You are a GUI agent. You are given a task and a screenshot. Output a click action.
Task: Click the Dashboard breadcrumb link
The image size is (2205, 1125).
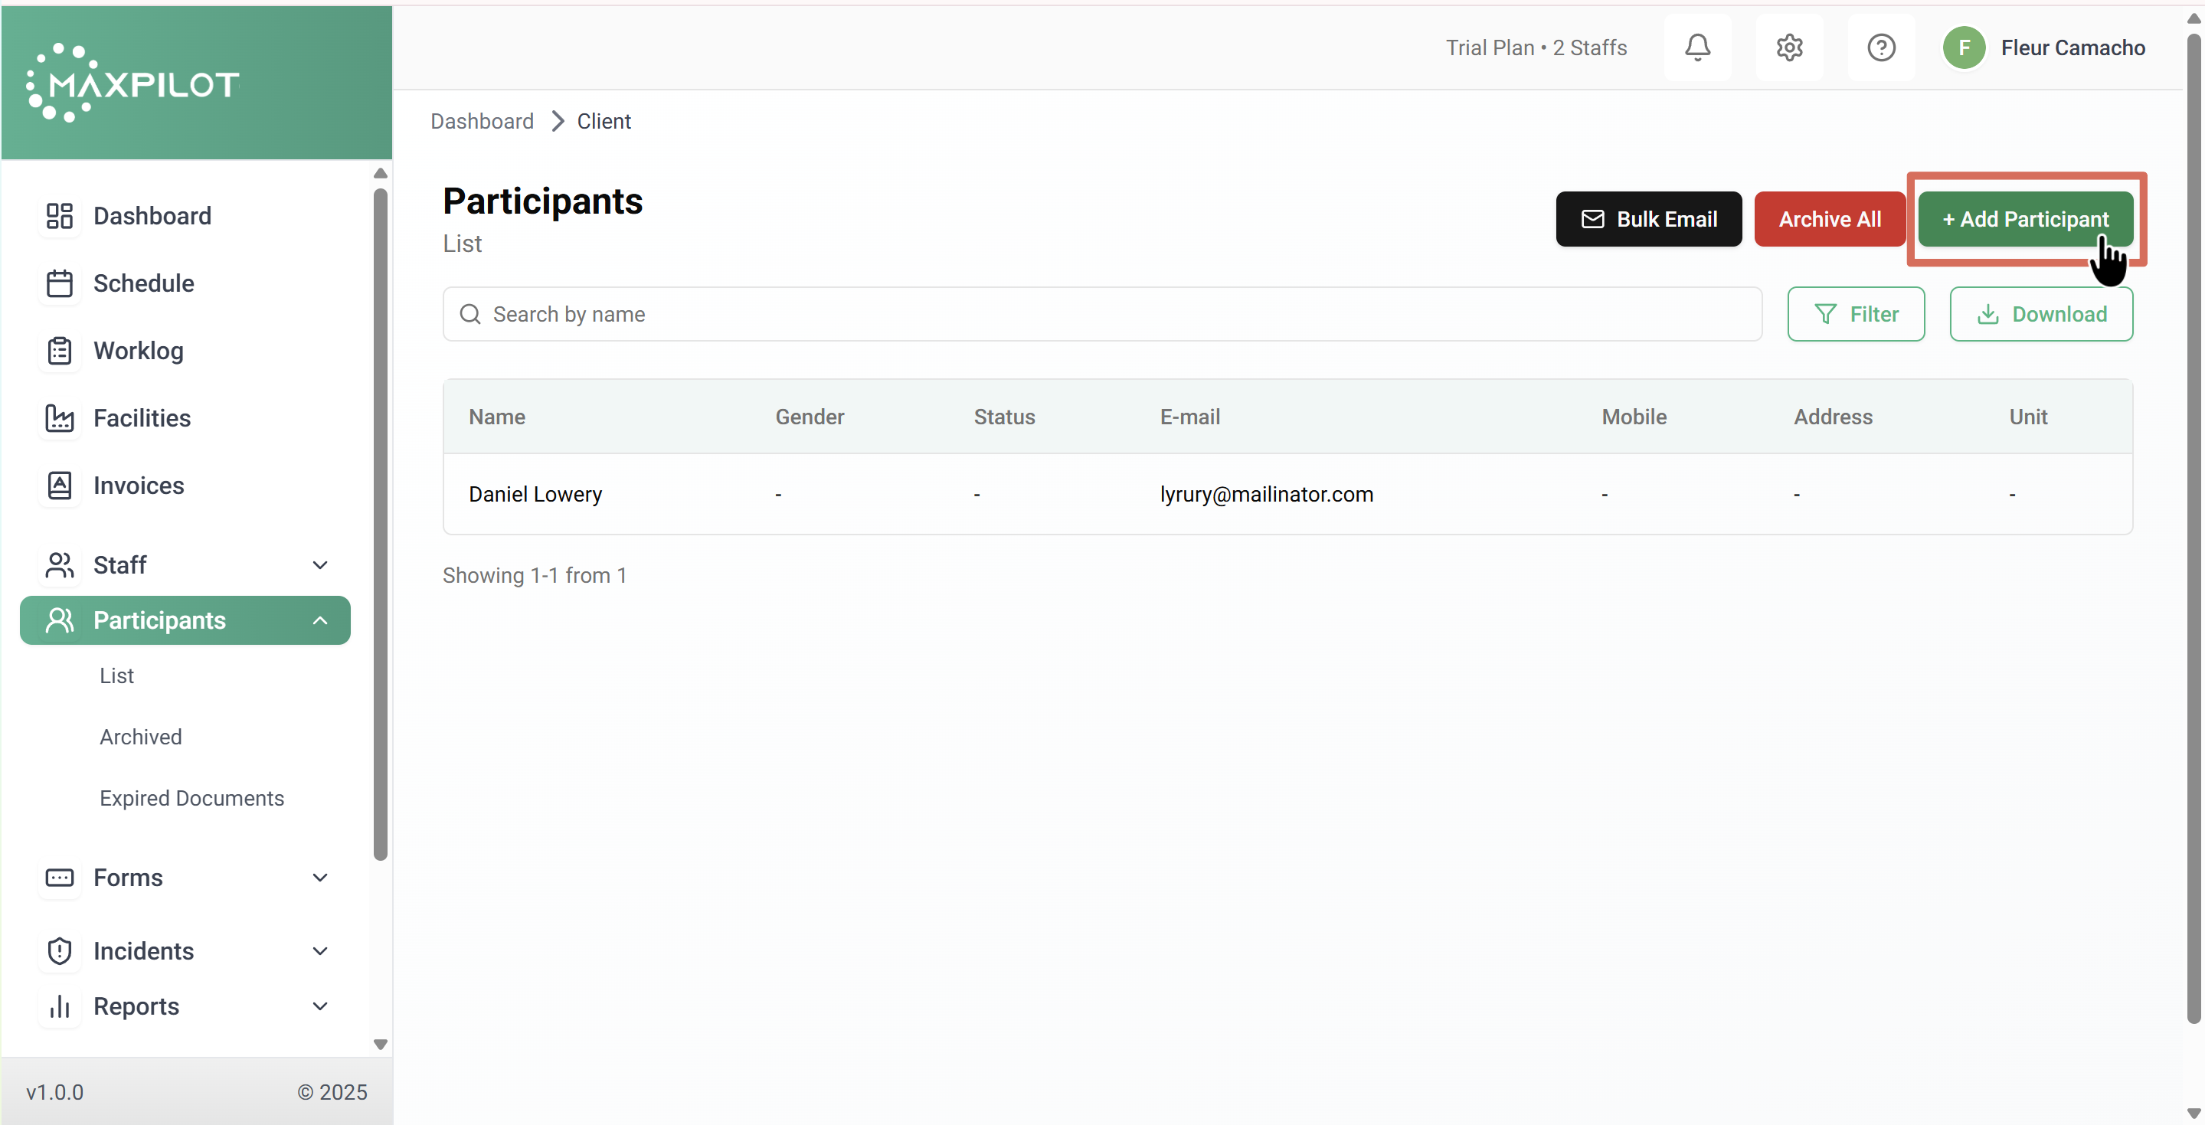point(482,122)
